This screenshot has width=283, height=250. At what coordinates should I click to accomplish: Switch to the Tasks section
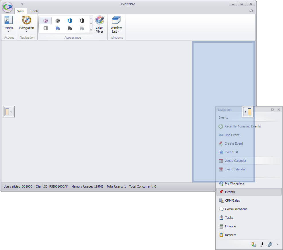pyautogui.click(x=249, y=218)
